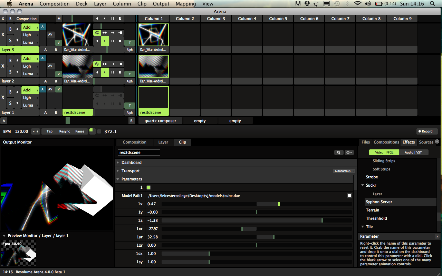This screenshot has height=276, width=442.
Task: Toggle the green checkbox for parameter 1
Action: tap(149, 187)
